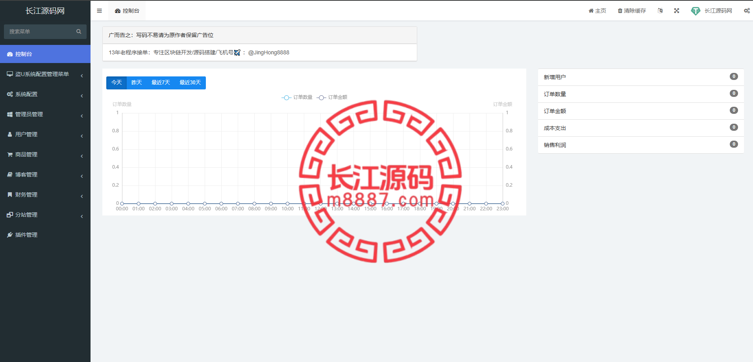Click the 成本支出 statistics row
This screenshot has width=753, height=362.
[x=641, y=128]
